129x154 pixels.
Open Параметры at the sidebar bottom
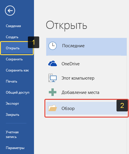click(x=15, y=148)
